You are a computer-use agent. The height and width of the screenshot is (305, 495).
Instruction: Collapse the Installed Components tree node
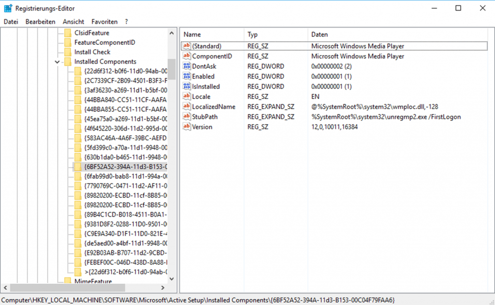(x=57, y=62)
